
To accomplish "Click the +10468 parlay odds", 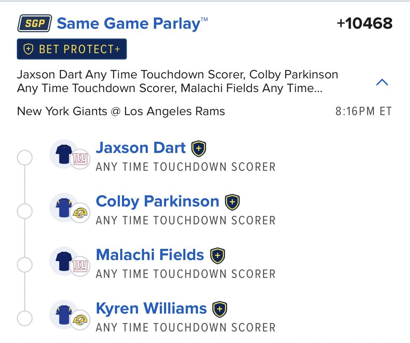I will 364,23.
